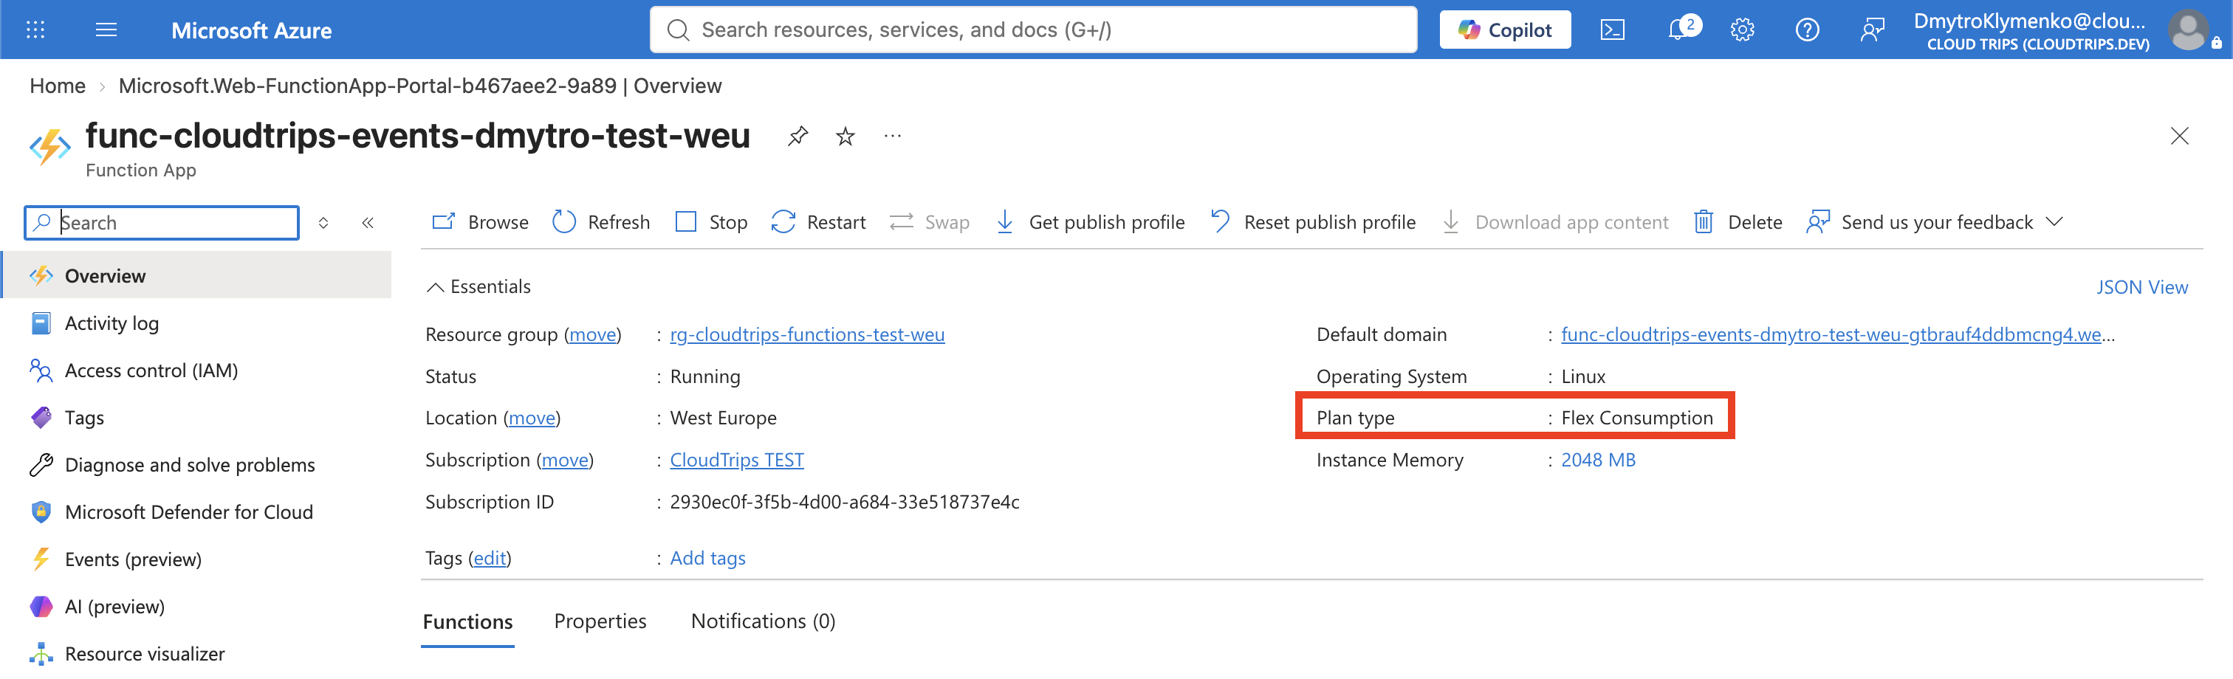Viewport: 2233px width, 679px height.
Task: Open the more options ellipsis beside title
Action: click(893, 136)
